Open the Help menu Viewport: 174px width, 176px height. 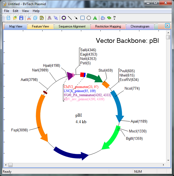point(36,11)
